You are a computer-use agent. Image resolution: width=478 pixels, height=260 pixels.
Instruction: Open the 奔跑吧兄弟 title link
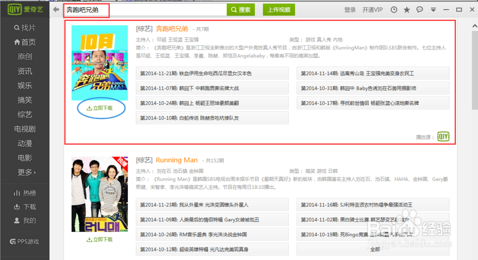pyautogui.click(x=172, y=29)
